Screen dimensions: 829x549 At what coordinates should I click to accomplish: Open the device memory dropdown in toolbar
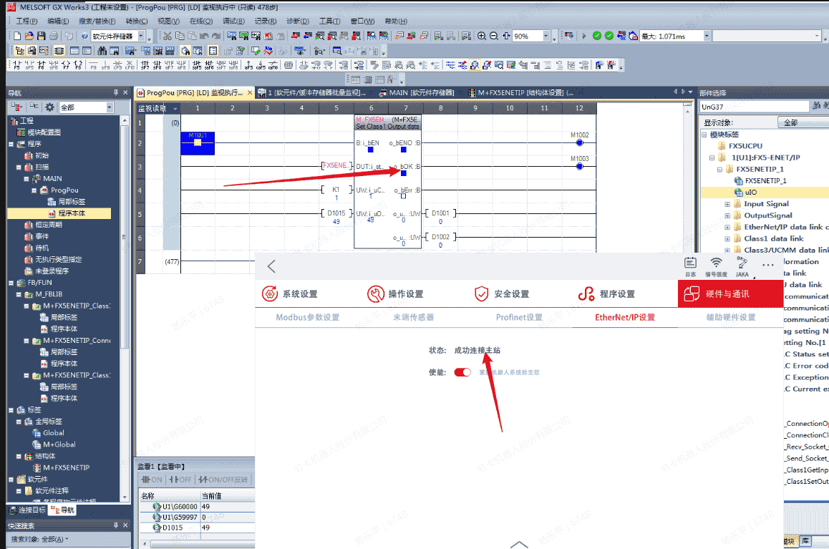coord(141,37)
